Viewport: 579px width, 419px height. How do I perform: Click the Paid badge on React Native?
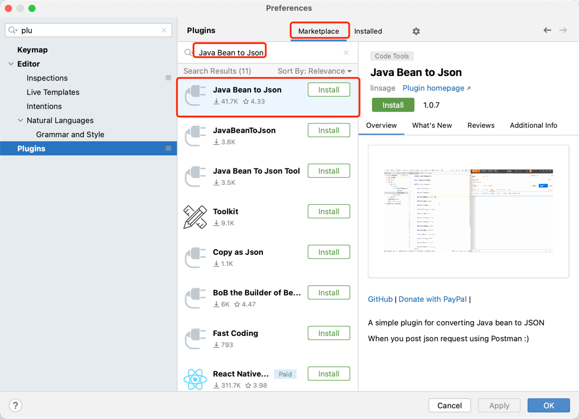pyautogui.click(x=285, y=374)
